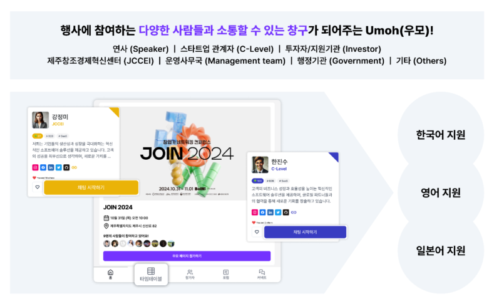494x304 pixels.
Task: Click the purple 우모 페이지 참가하기 button
Action: pyautogui.click(x=187, y=256)
